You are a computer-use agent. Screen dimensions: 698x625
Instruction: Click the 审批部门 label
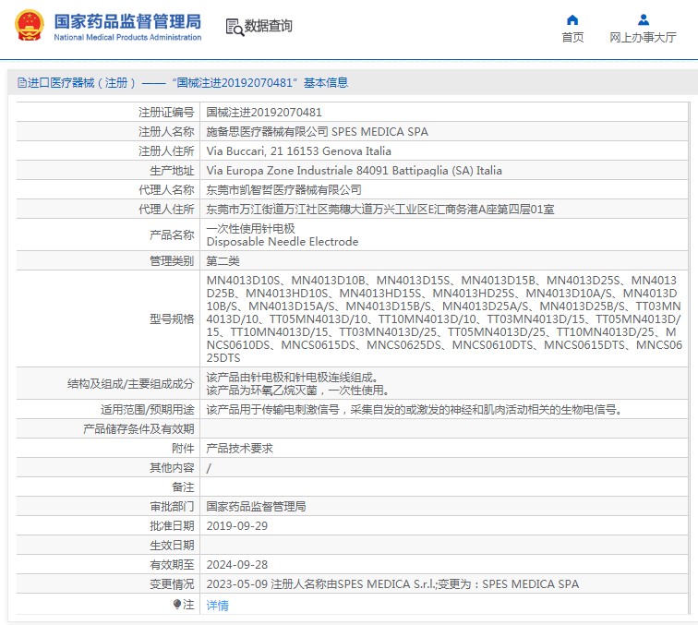(172, 507)
